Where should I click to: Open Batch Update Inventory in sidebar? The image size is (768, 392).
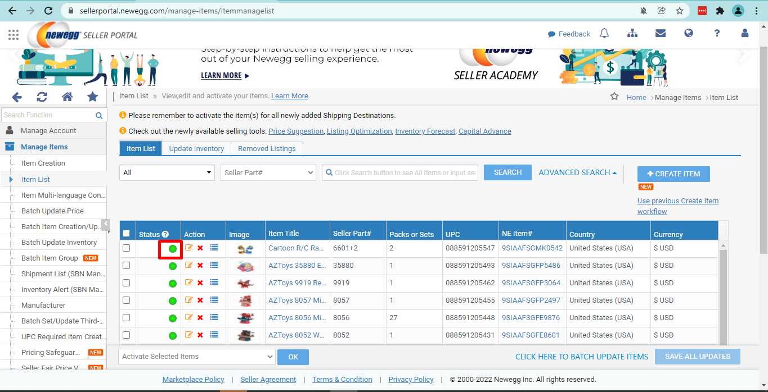coord(59,242)
